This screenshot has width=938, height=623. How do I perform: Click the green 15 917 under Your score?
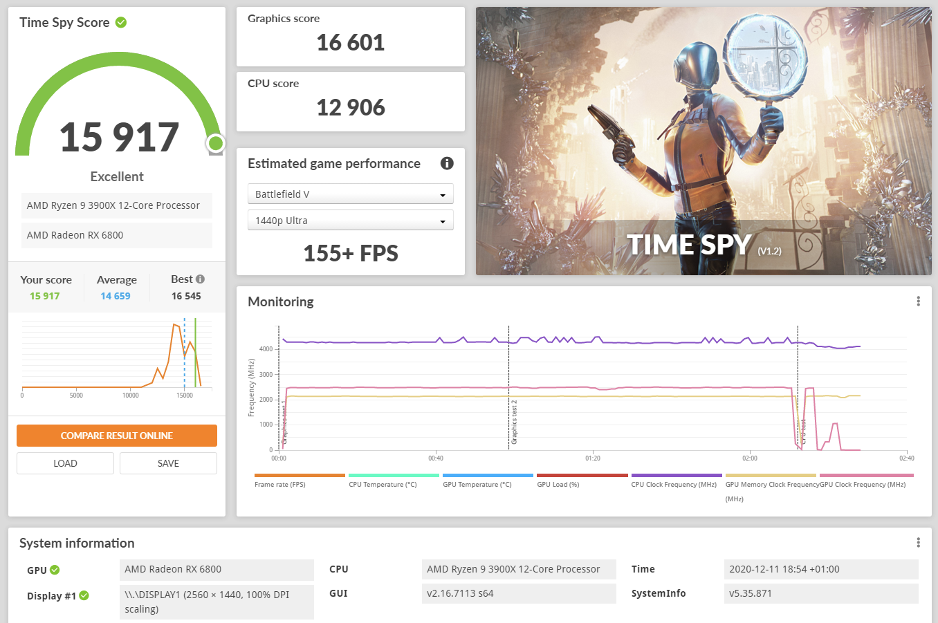pos(45,296)
